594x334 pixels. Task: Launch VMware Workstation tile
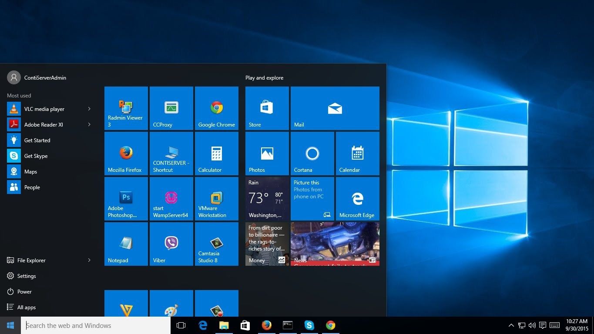tap(216, 198)
